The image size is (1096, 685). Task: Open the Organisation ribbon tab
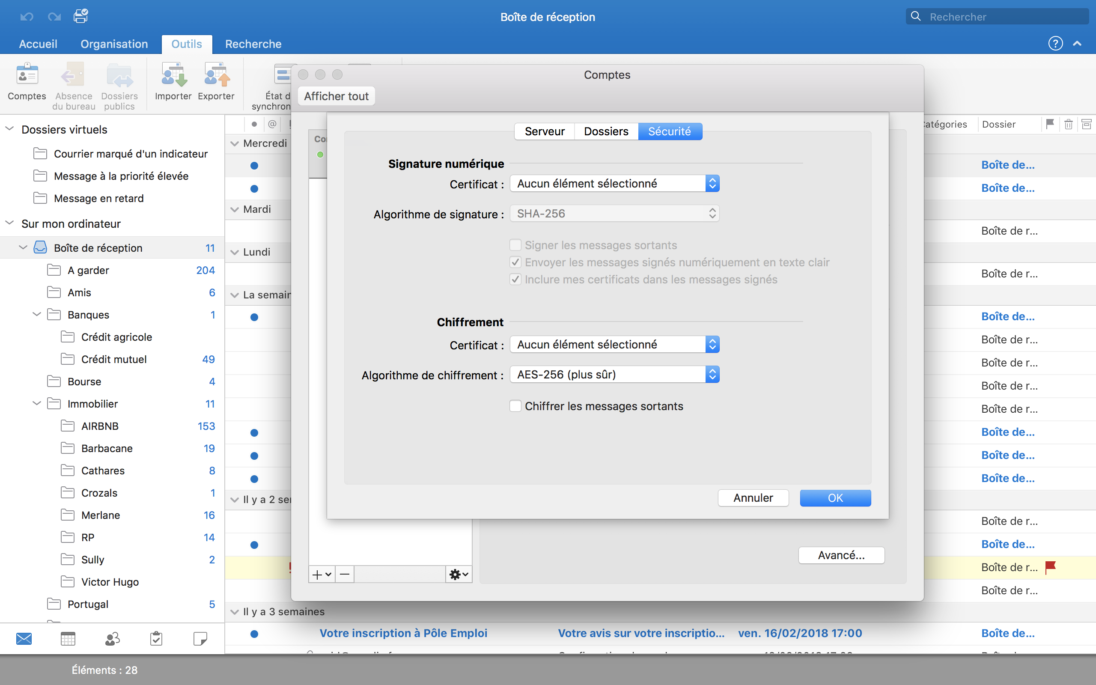point(114,44)
